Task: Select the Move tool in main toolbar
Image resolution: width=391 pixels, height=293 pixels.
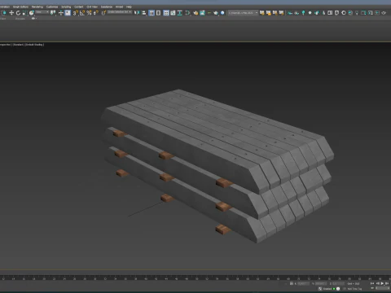Action: click(11, 13)
